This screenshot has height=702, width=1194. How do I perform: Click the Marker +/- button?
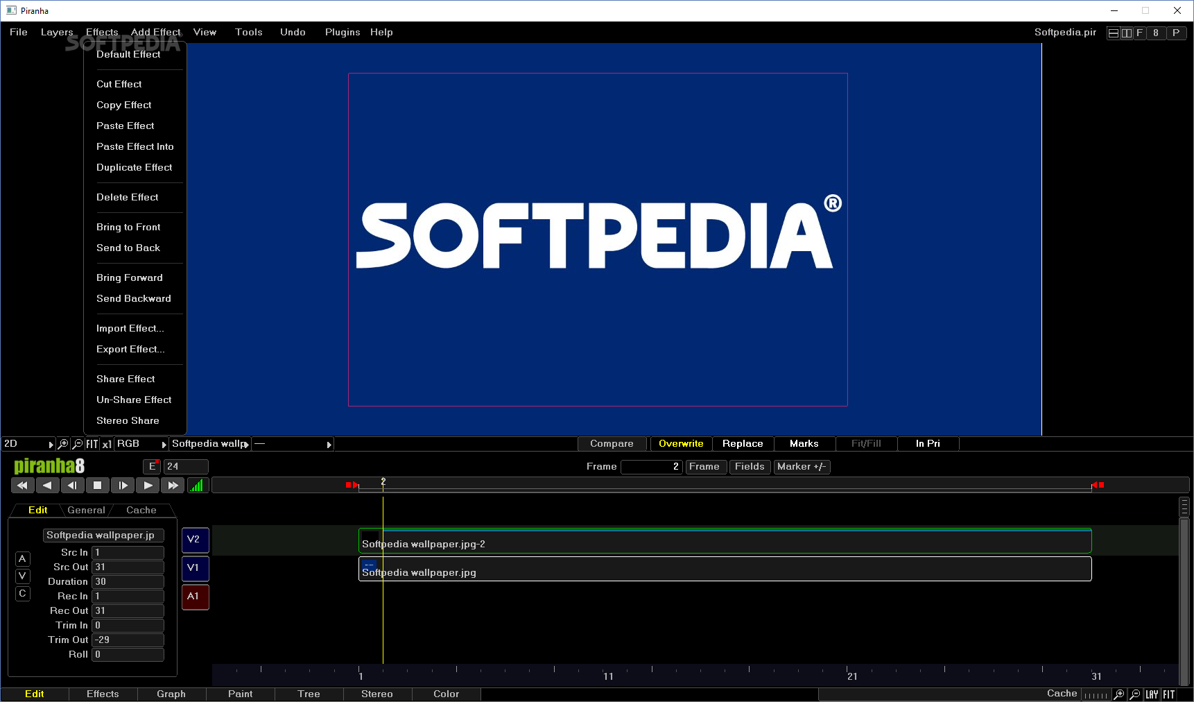click(x=802, y=467)
